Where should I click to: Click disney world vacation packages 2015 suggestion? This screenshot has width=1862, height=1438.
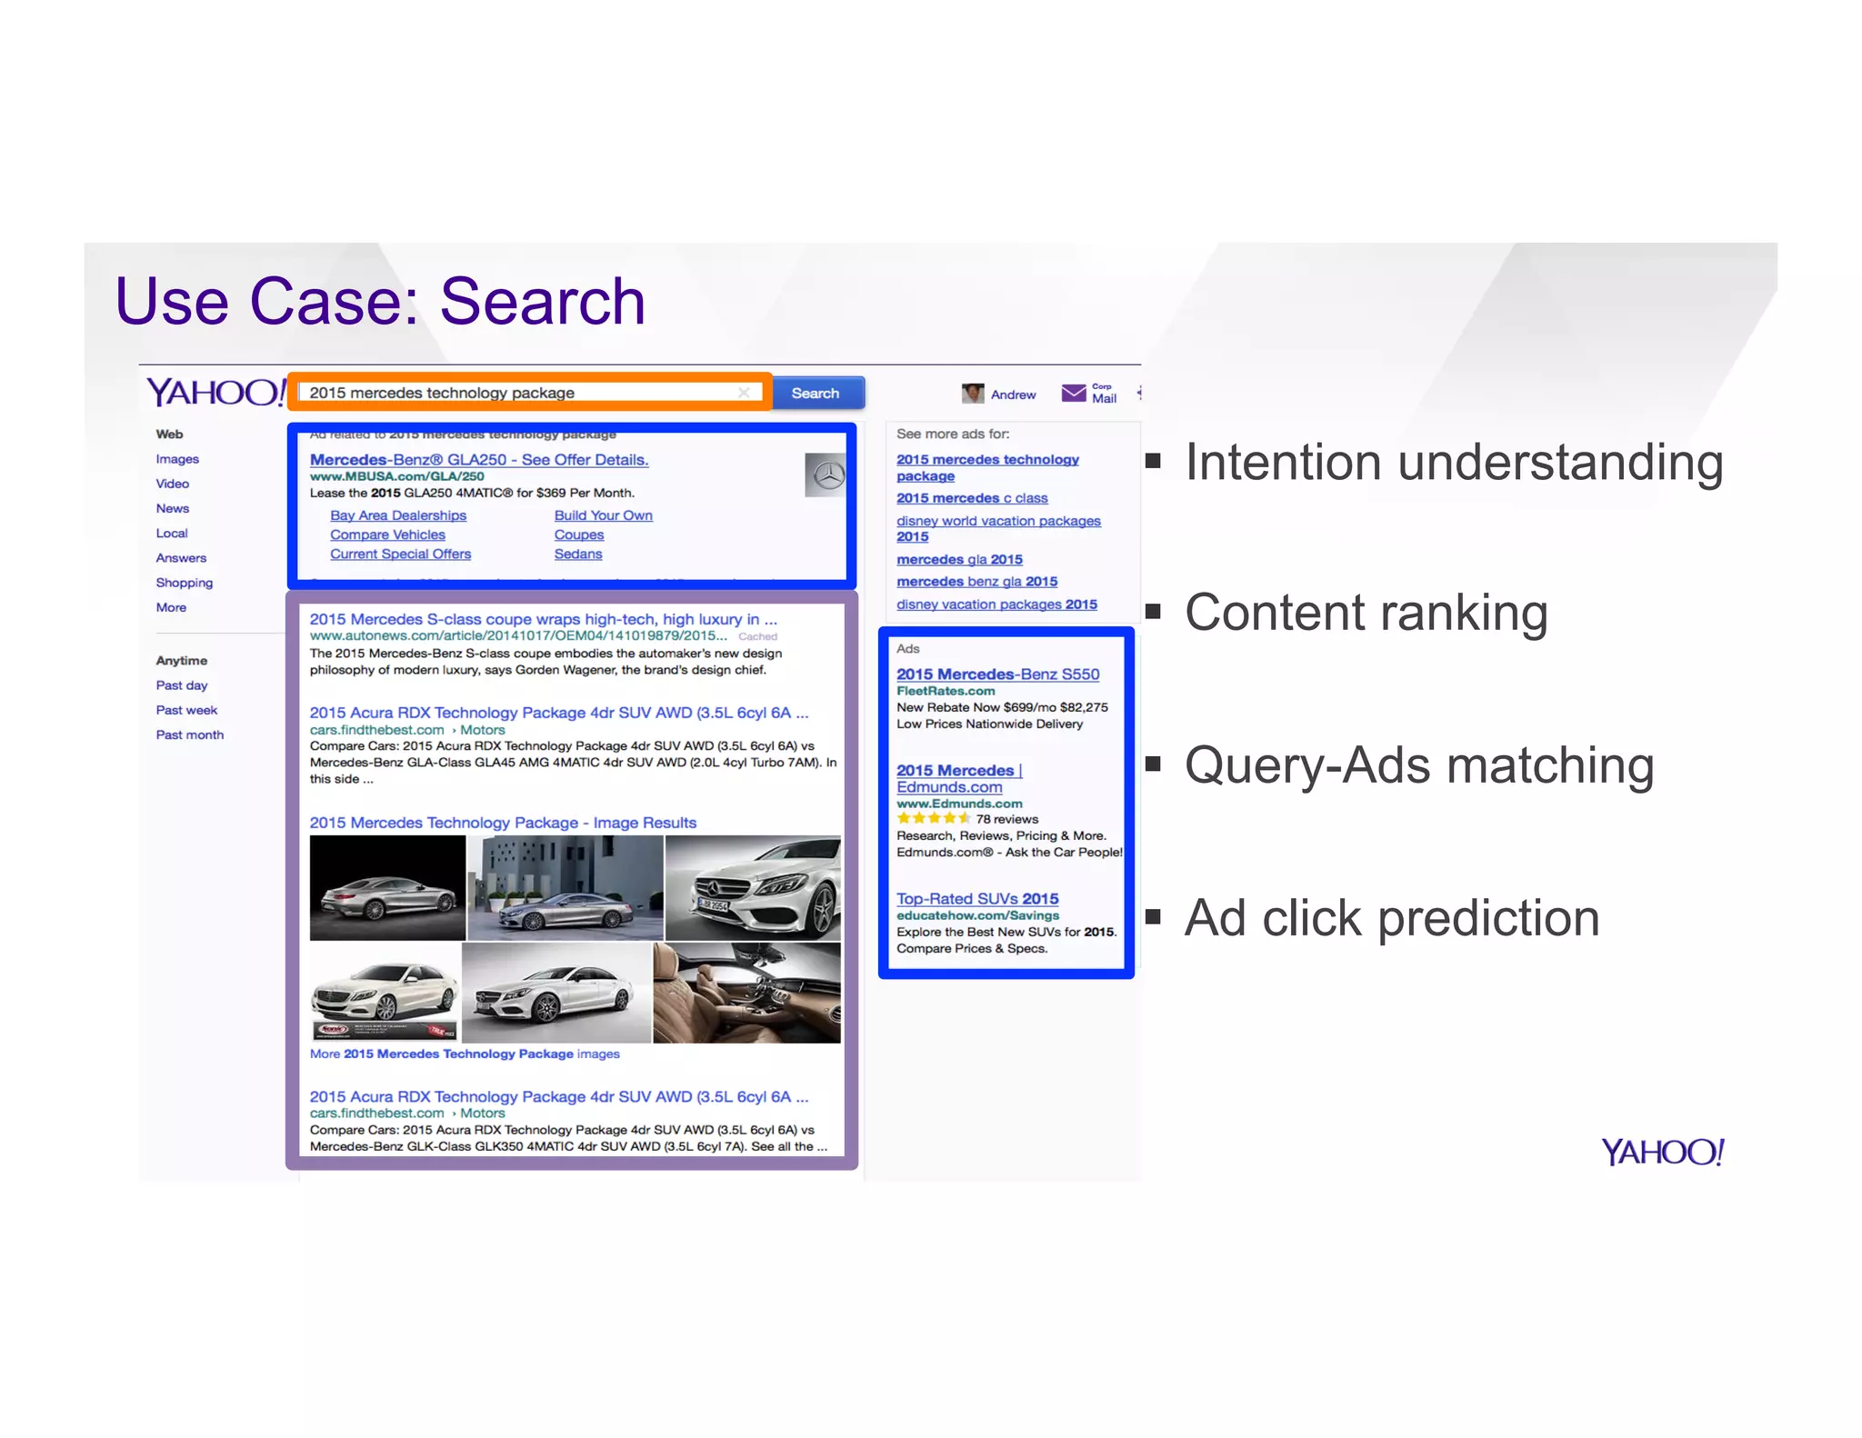point(998,528)
